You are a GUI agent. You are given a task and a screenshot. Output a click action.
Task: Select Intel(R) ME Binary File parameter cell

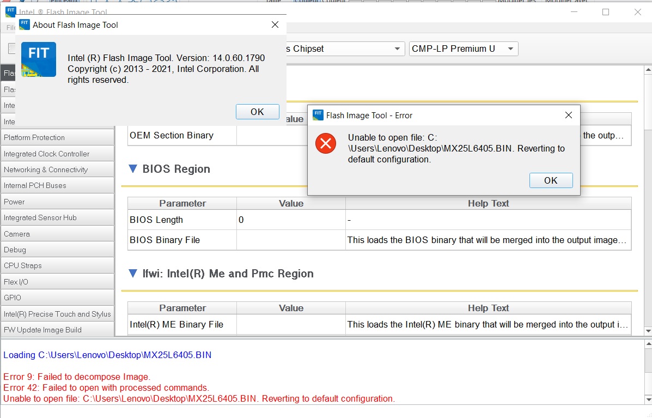pos(182,324)
